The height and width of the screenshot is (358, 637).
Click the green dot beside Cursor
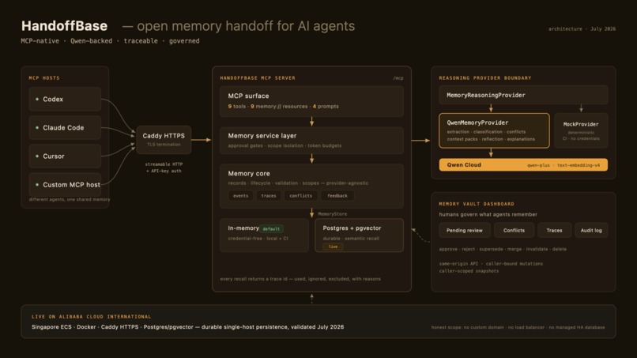(37, 156)
